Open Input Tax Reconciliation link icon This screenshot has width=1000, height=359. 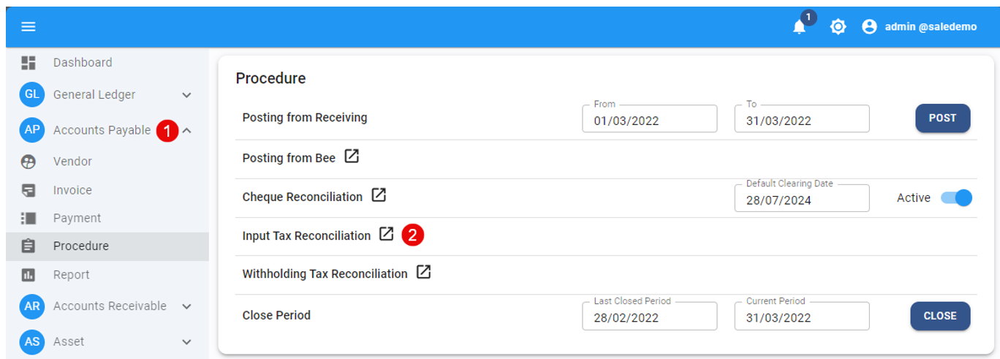tap(386, 234)
